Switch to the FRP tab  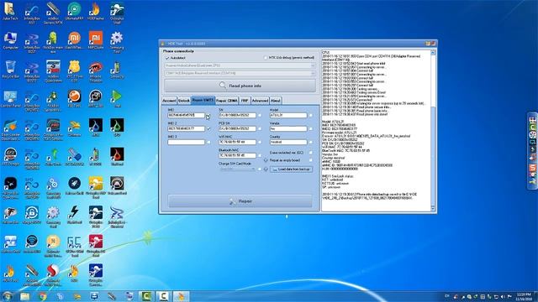point(245,101)
